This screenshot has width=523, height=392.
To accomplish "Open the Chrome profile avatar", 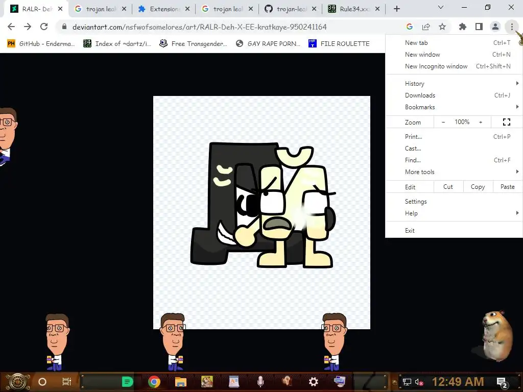I will pyautogui.click(x=495, y=27).
